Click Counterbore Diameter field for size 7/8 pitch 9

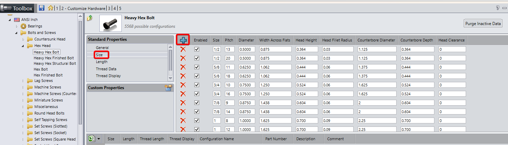click(377, 103)
